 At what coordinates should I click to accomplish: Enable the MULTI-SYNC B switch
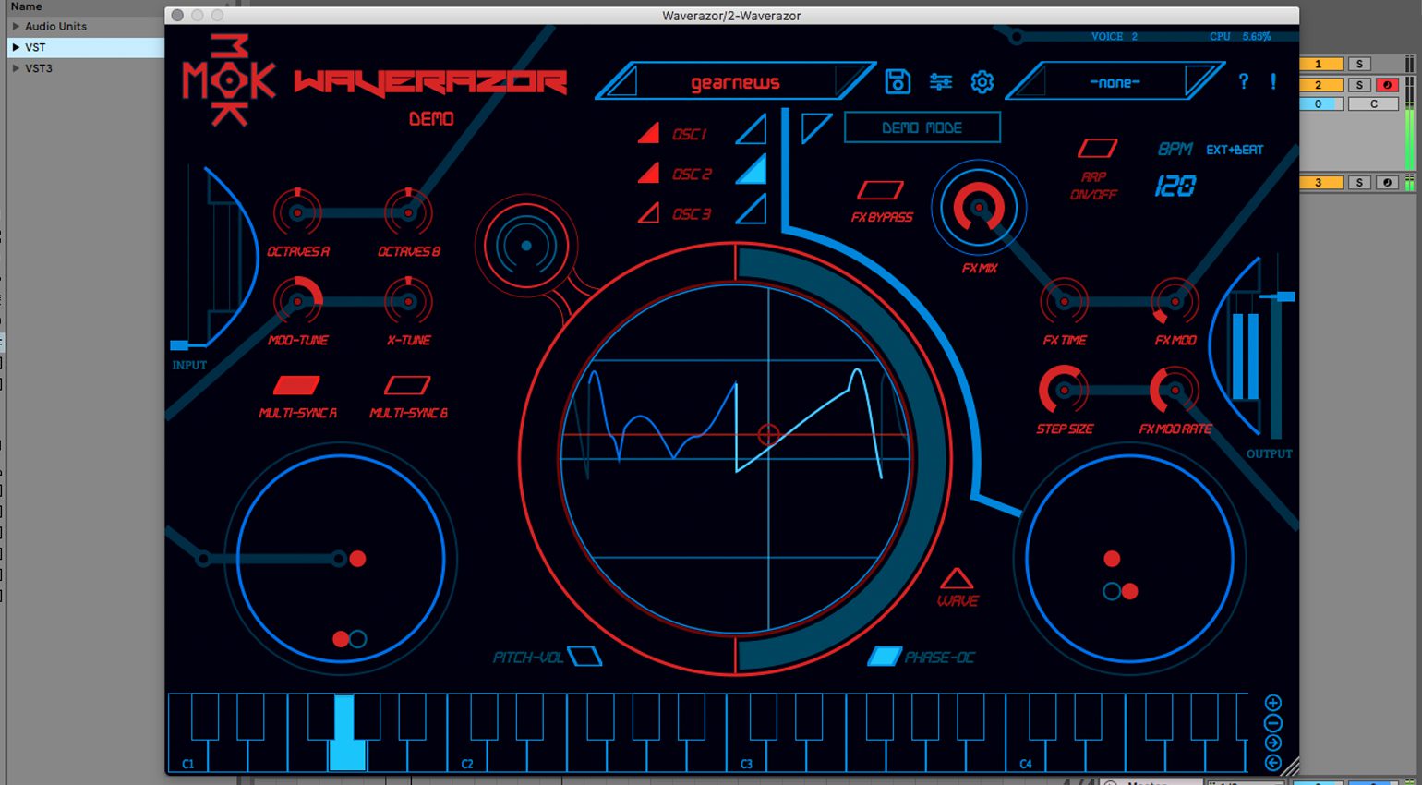coord(407,385)
